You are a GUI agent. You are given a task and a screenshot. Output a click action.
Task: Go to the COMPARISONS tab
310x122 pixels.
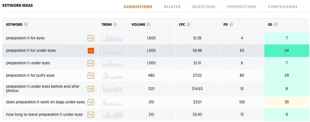[x=282, y=7]
